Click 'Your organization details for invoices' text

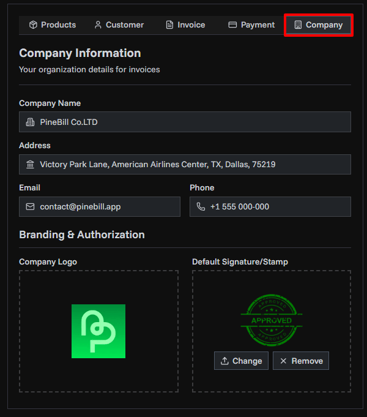(x=89, y=70)
